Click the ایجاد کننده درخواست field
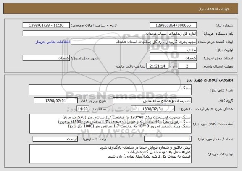 tap(134, 42)
